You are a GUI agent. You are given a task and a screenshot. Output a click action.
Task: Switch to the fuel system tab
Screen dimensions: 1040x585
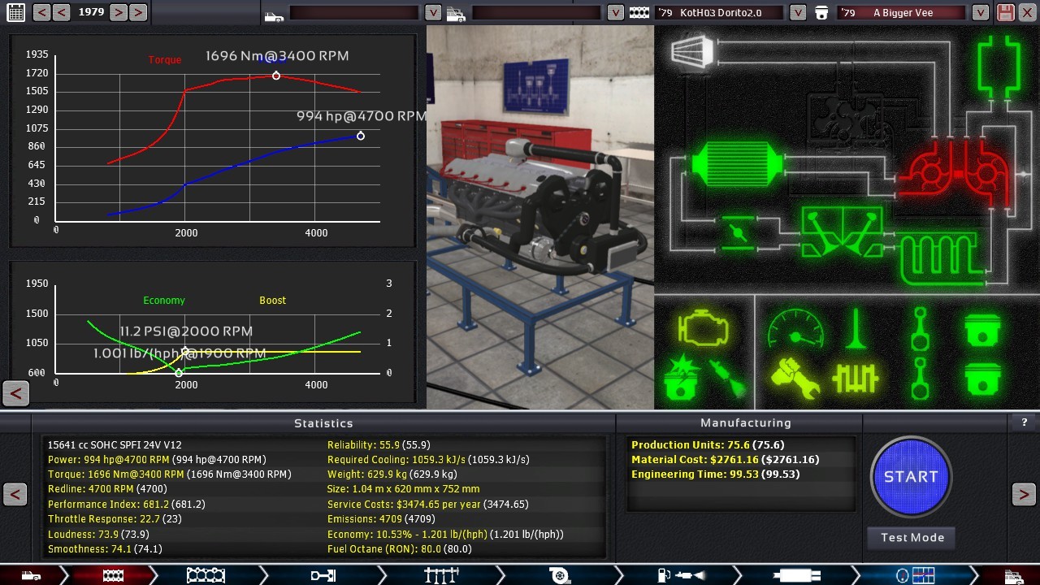(681, 575)
